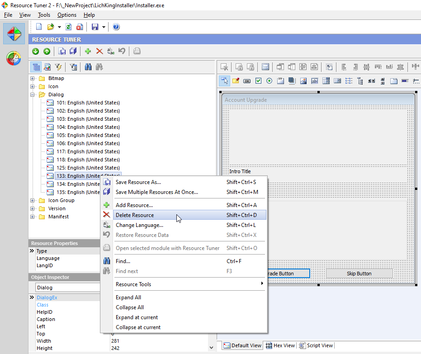421x354 pixels.
Task: Select the Resource Tuner sidebar logo icon
Action: pos(14,34)
